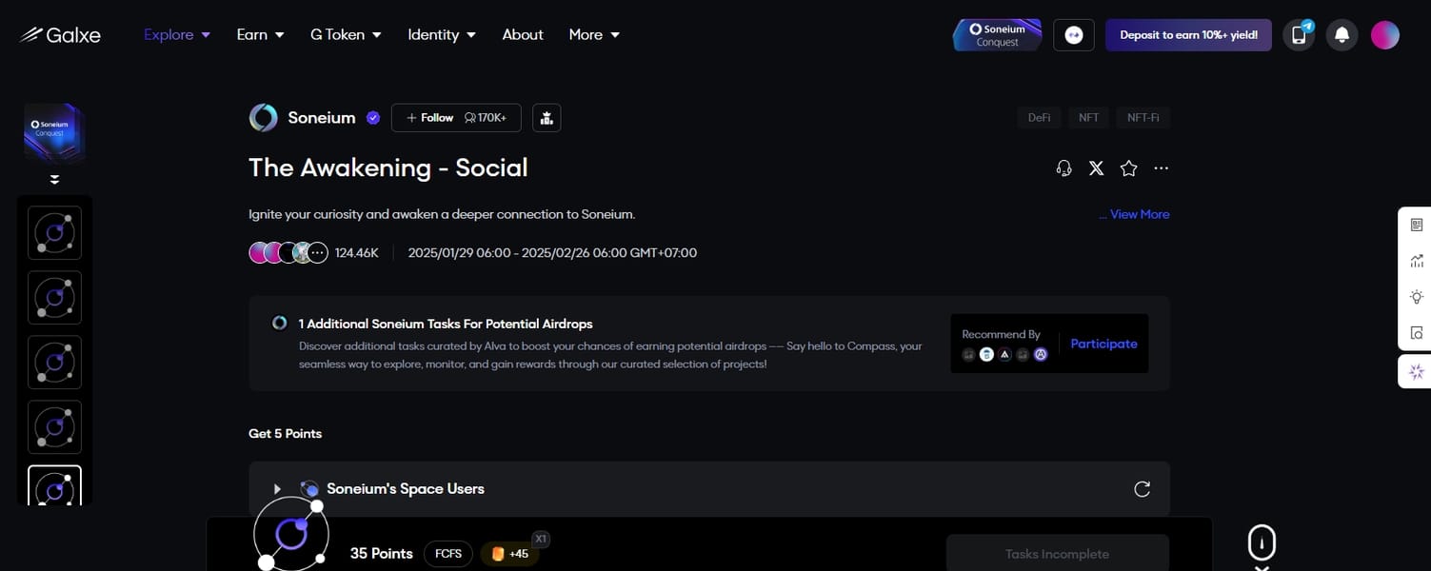
Task: Click the X (Twitter) share icon
Action: tap(1096, 168)
